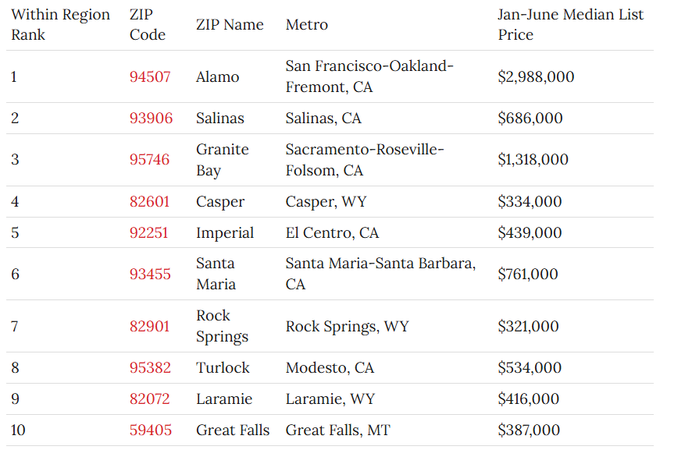Click the Within Region Rank column header

tap(60, 25)
